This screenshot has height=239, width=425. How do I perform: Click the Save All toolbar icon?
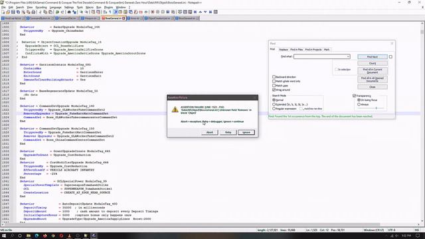point(18,12)
